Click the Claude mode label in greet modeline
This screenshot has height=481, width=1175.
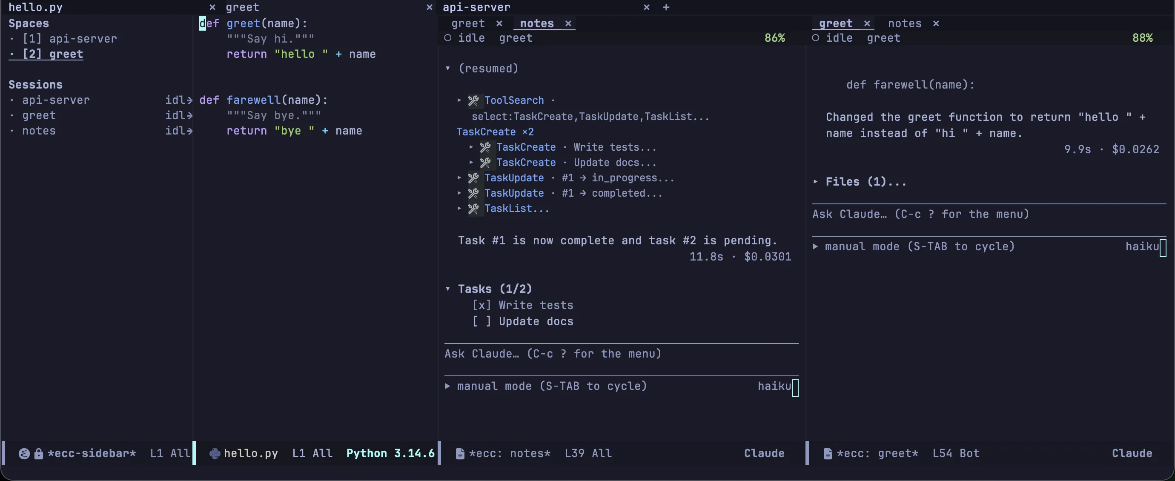(1132, 454)
